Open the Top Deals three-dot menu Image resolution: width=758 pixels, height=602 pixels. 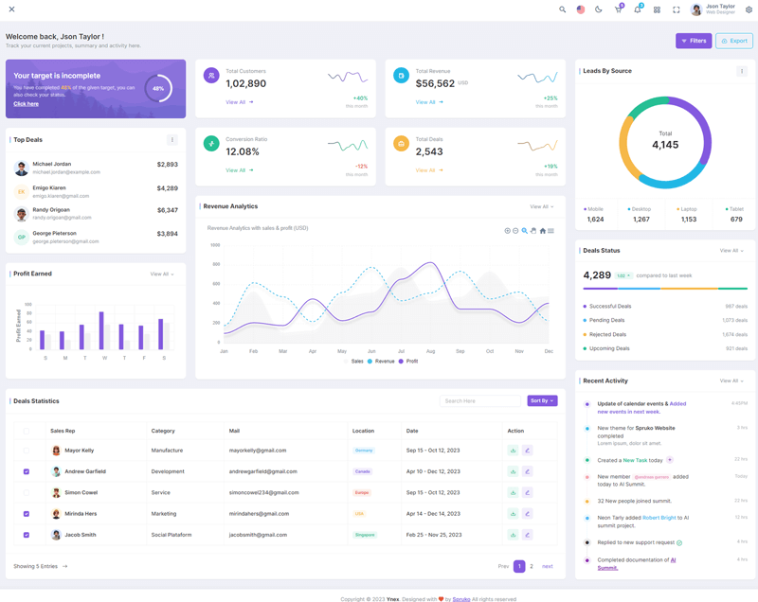click(x=172, y=140)
